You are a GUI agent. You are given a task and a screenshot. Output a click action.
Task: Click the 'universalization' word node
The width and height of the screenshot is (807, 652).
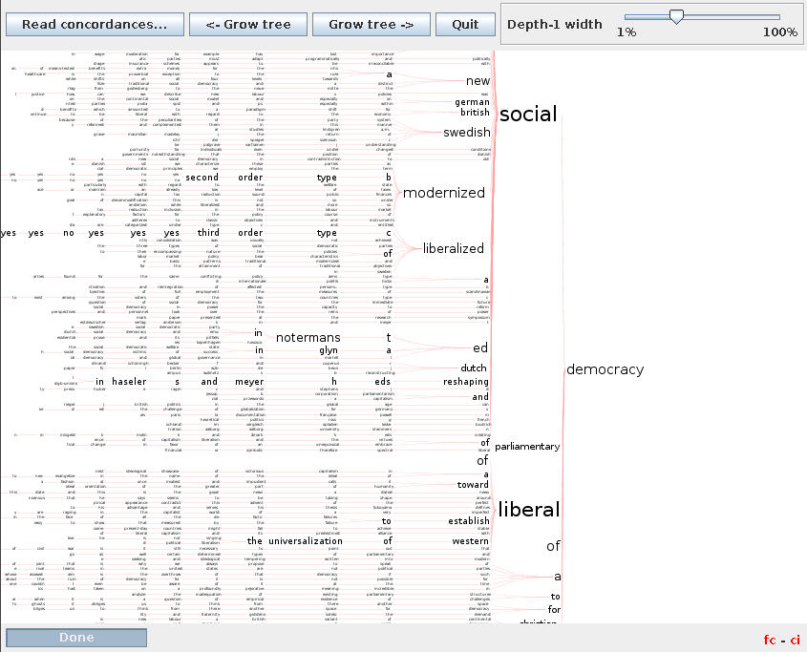click(x=306, y=541)
